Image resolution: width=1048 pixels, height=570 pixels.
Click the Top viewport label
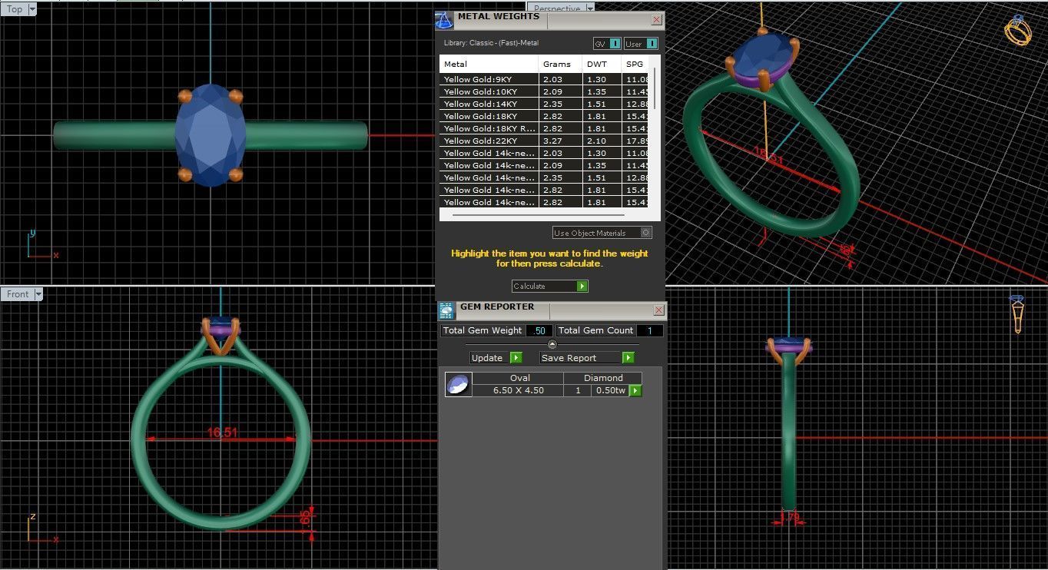[x=15, y=9]
